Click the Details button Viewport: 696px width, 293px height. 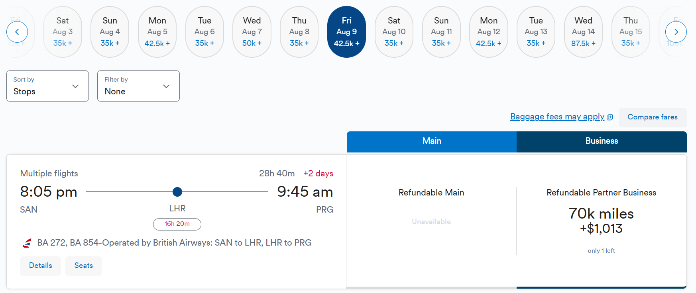40,266
